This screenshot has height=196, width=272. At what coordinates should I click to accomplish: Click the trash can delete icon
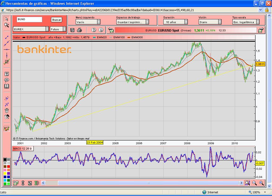(x=7, y=110)
